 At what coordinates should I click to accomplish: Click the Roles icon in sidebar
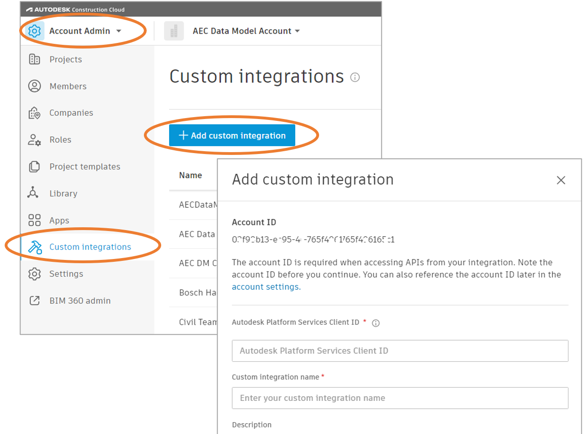click(35, 140)
